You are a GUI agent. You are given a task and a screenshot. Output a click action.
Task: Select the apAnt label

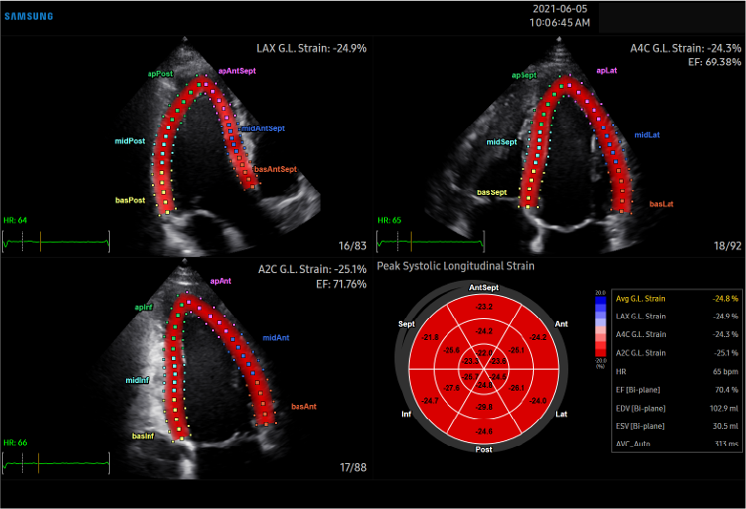[221, 281]
